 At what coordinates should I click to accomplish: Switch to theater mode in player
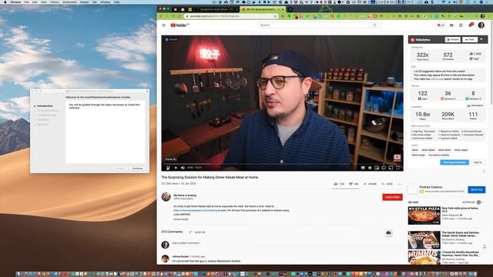click(384, 168)
